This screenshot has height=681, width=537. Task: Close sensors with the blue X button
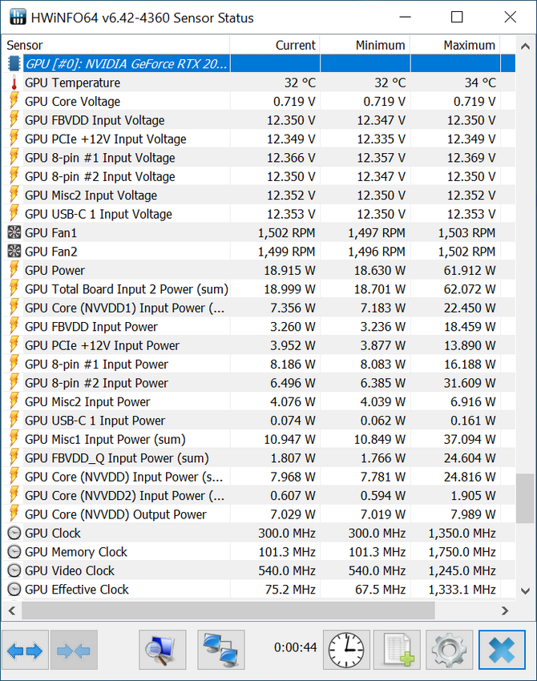point(502,651)
